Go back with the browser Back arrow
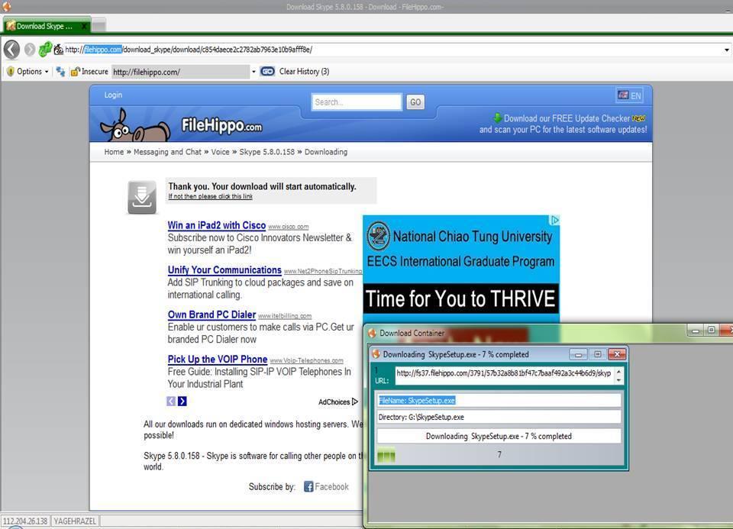This screenshot has height=529, width=733. click(11, 49)
